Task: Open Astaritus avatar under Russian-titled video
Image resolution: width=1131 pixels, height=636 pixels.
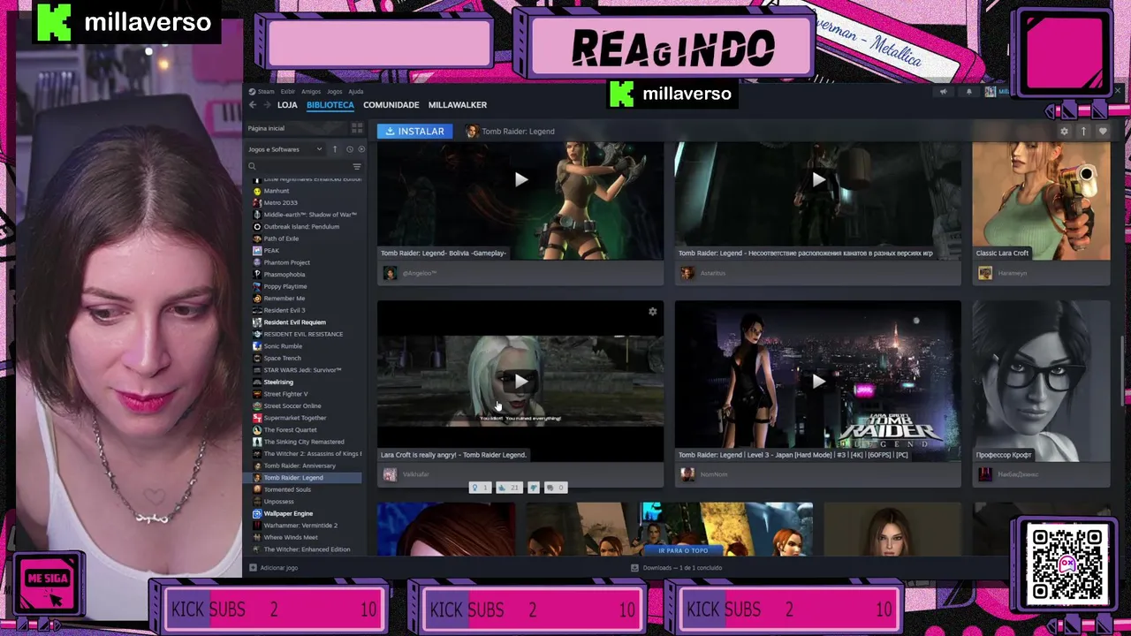Action: click(687, 273)
